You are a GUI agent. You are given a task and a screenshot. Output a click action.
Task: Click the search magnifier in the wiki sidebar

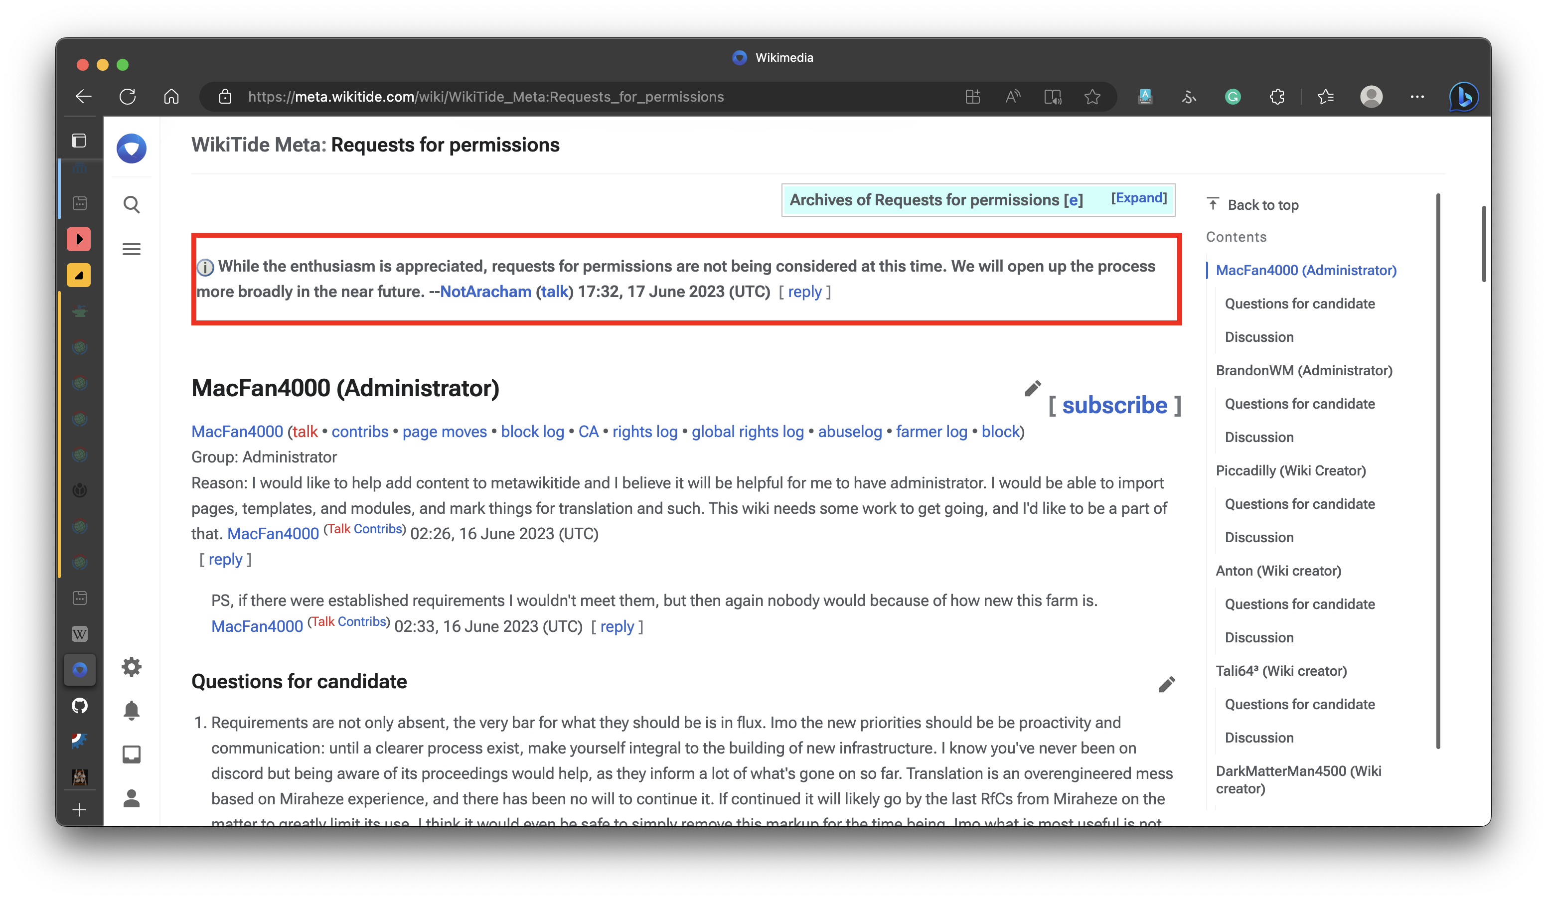coord(132,204)
